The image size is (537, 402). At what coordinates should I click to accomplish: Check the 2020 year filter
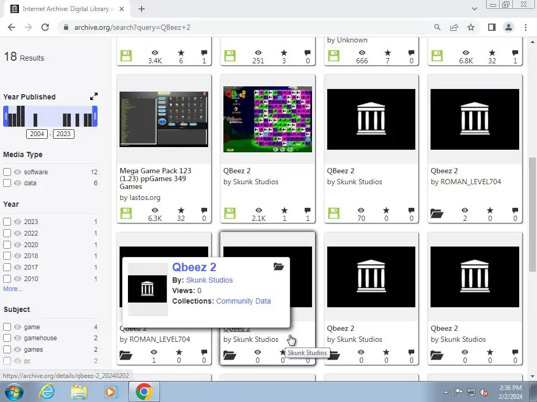tap(7, 245)
